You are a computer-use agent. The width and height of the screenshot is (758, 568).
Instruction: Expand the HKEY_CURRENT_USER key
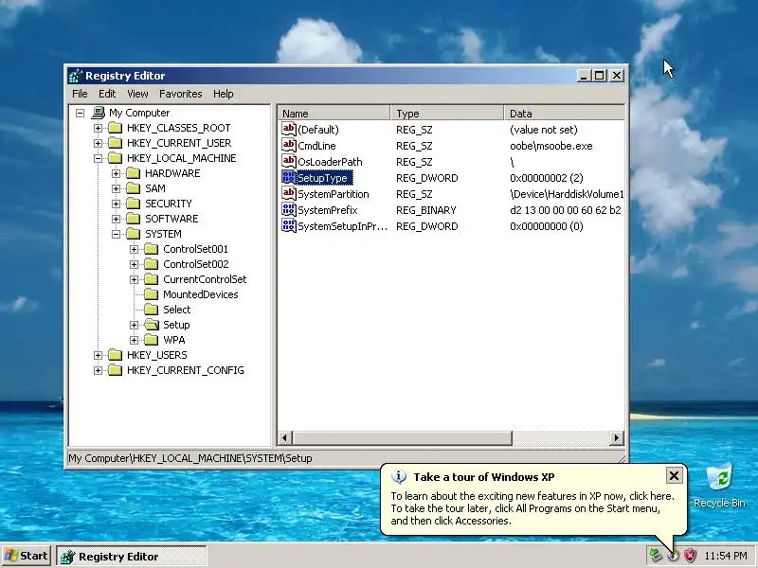[99, 143]
